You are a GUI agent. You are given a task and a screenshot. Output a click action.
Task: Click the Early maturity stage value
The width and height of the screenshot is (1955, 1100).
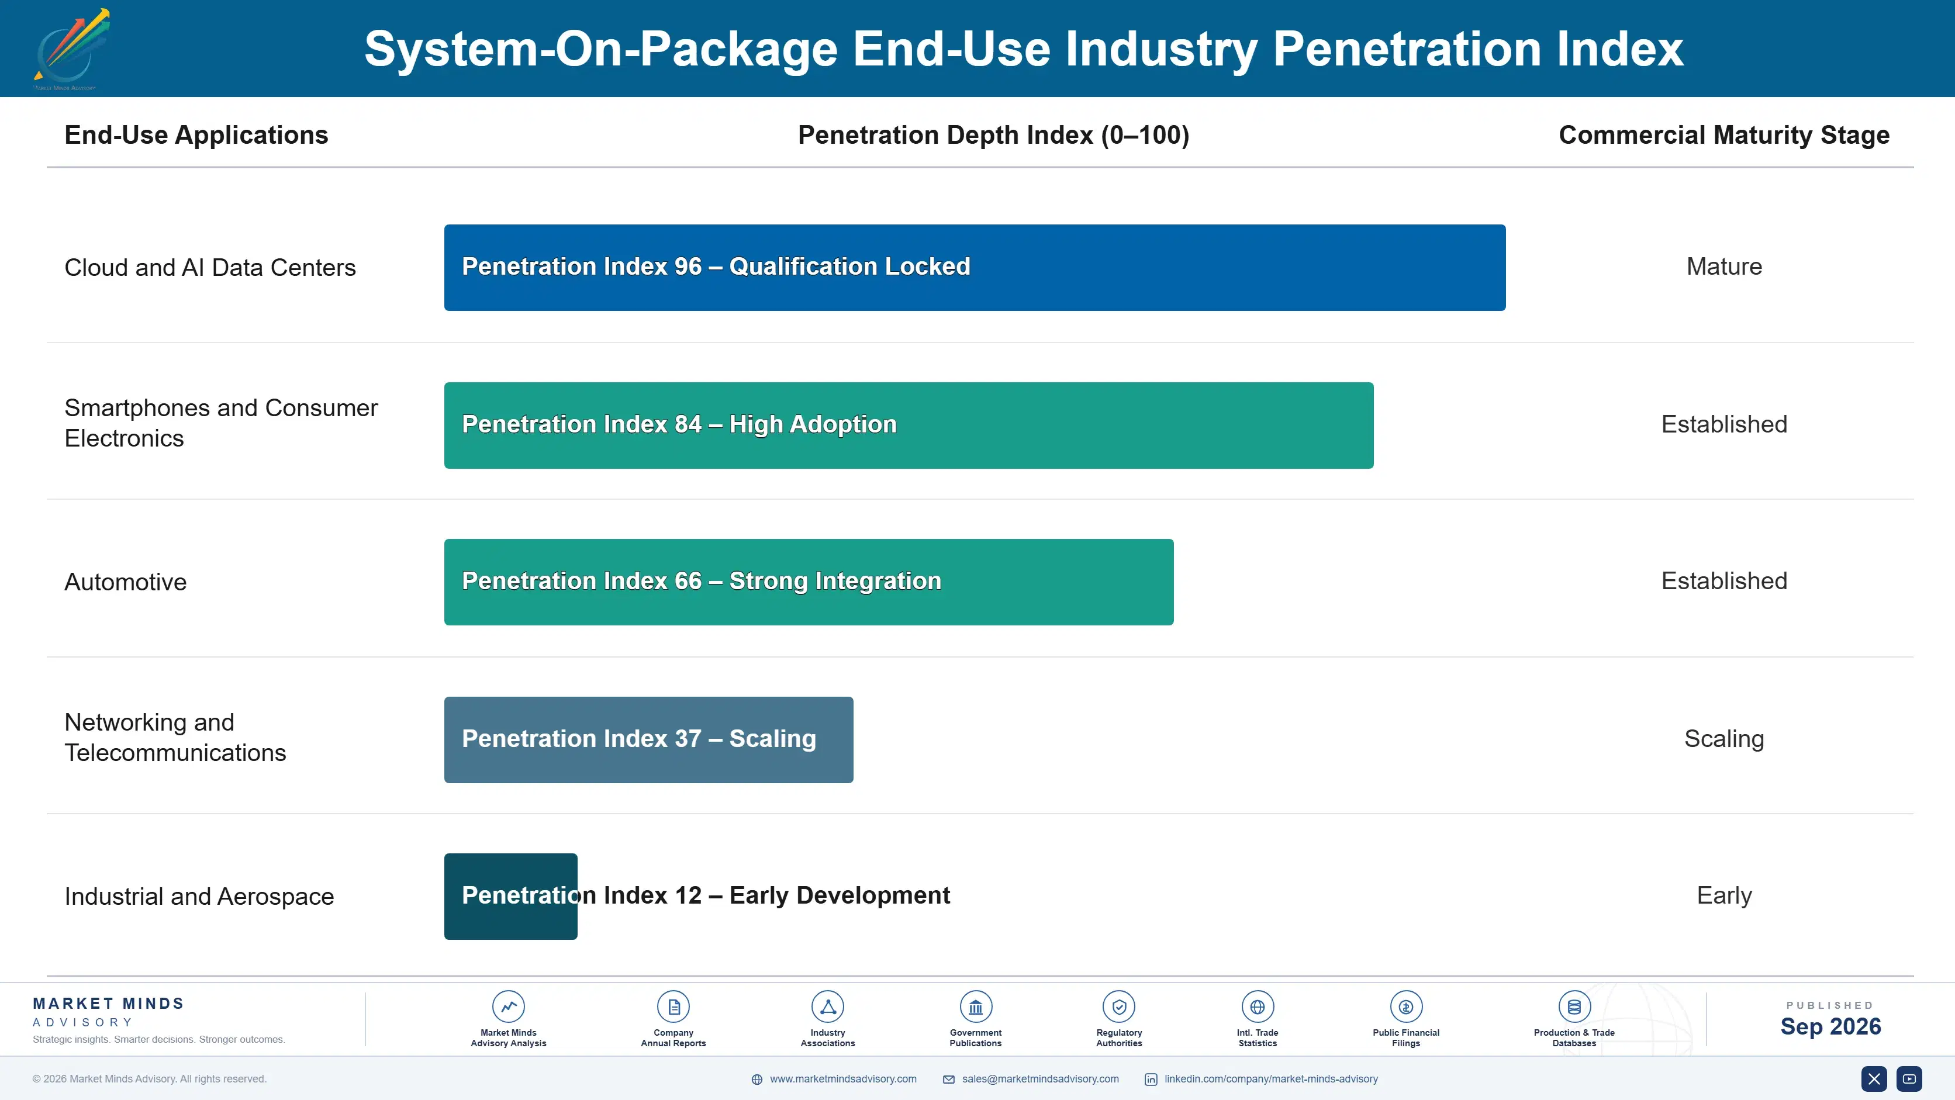pyautogui.click(x=1724, y=896)
